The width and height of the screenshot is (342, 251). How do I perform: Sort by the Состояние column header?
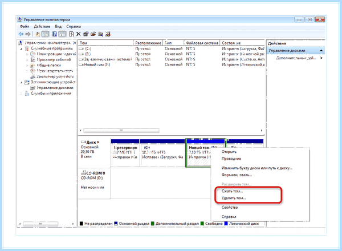[242, 43]
